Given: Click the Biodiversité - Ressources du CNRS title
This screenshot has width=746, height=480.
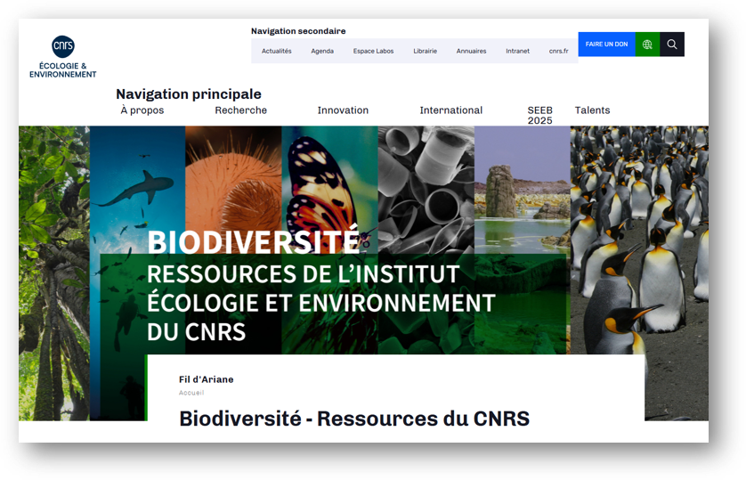Looking at the screenshot, I should (354, 419).
